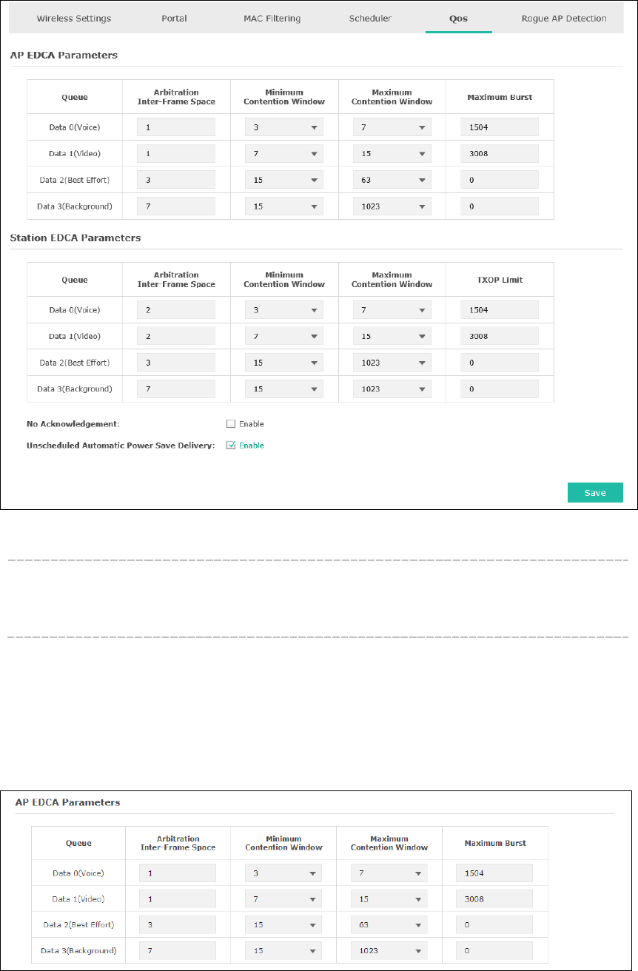Screen dimensions: 638x971
Task: Click Data 0(Voice) label in Station table
Action: click(x=75, y=310)
